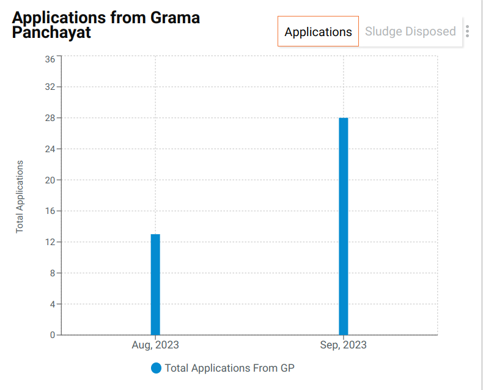Click the y-axis value 16
Screen dimensions: 483x390
[50, 211]
